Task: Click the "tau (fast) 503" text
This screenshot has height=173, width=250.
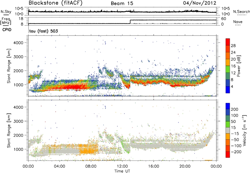Action: (x=43, y=31)
